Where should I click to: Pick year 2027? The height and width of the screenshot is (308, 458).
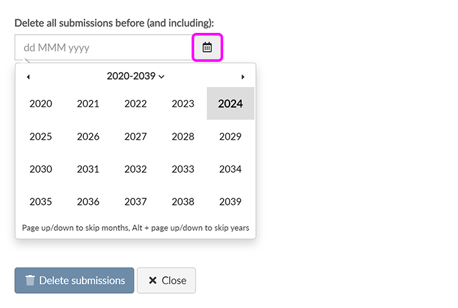135,137
